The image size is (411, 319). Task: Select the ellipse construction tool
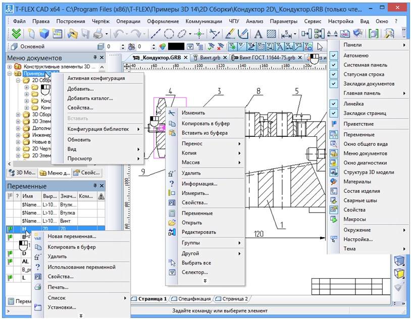(x=182, y=33)
